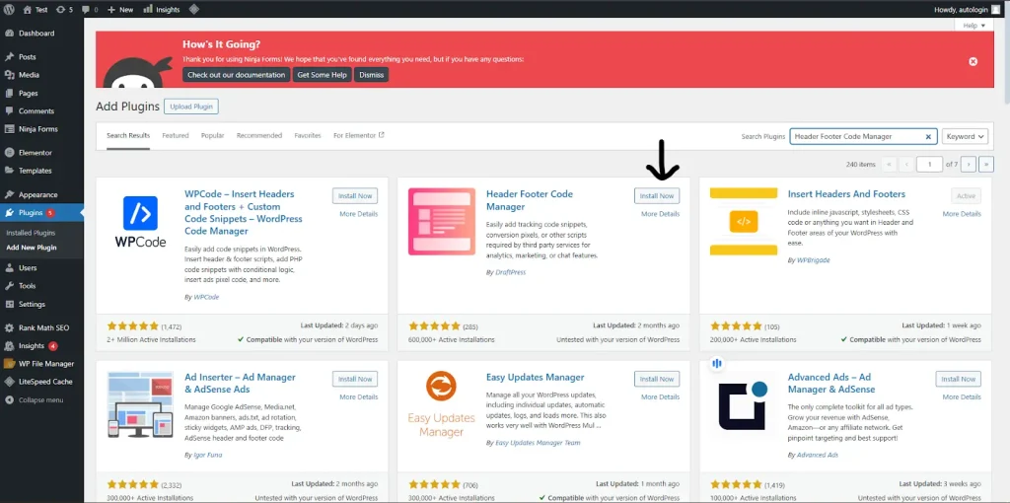This screenshot has width=1010, height=503.
Task: Click the Upload Plugin button
Action: coord(191,107)
